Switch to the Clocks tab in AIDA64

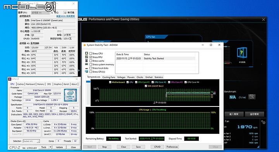tap(139, 77)
